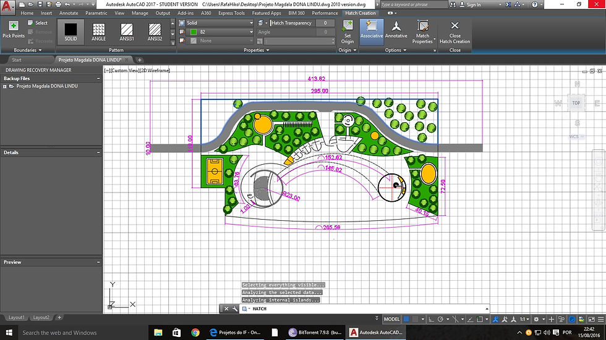
Task: Click Close Hatch Creation button
Action: (x=454, y=32)
